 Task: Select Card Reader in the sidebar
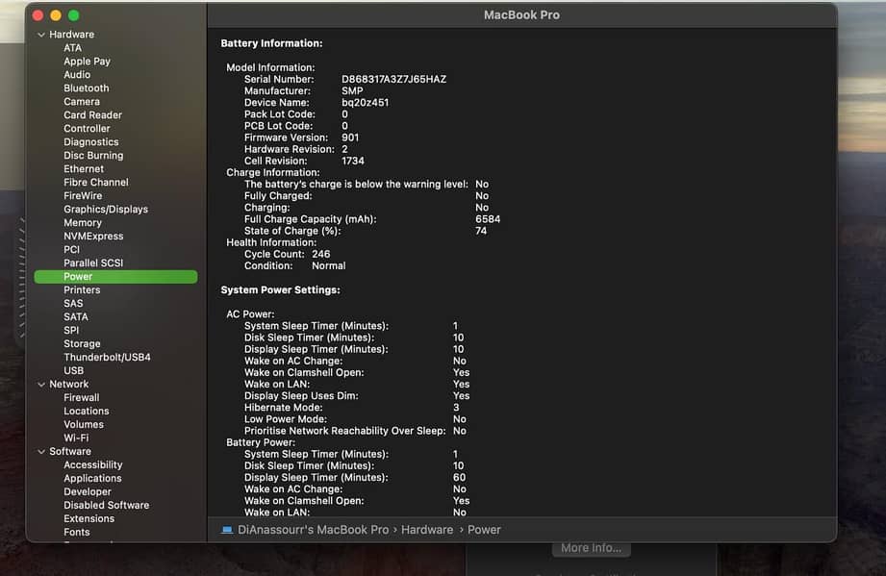point(92,115)
